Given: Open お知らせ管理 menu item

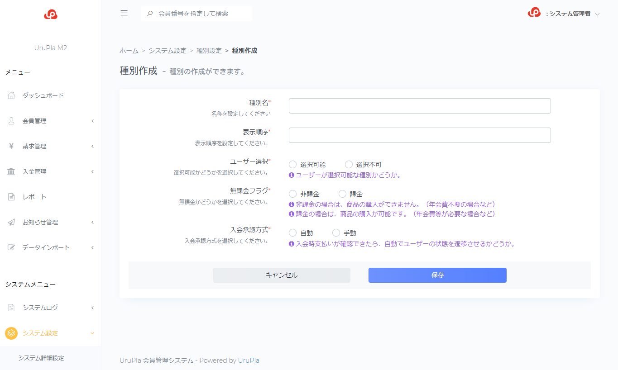Looking at the screenshot, I should click(x=50, y=222).
